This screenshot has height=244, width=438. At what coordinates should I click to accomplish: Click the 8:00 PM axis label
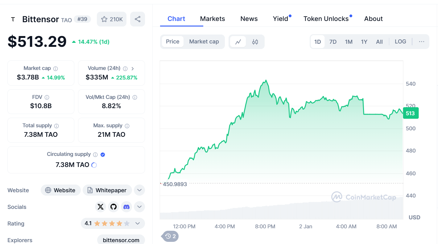click(x=265, y=226)
